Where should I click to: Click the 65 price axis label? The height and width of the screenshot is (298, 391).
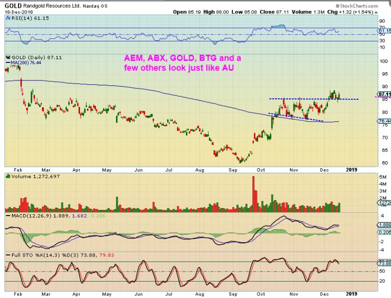pos(385,150)
